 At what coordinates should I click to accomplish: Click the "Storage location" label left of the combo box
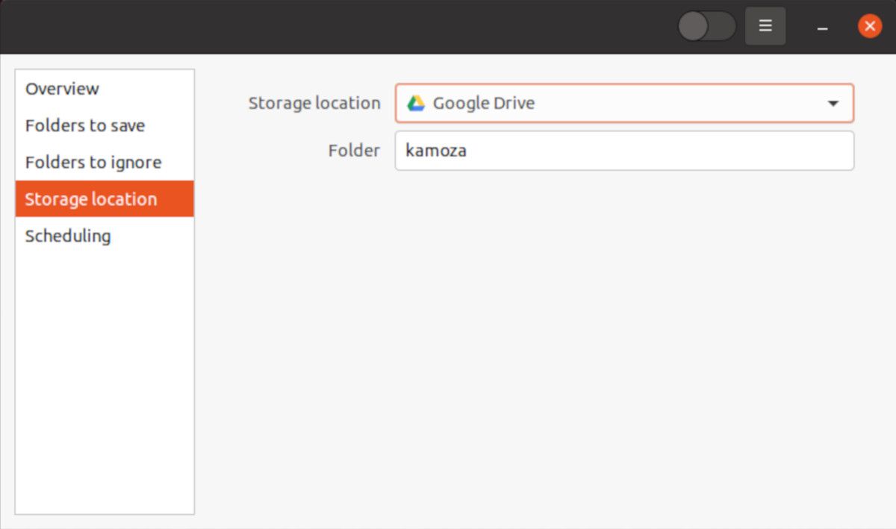point(314,104)
